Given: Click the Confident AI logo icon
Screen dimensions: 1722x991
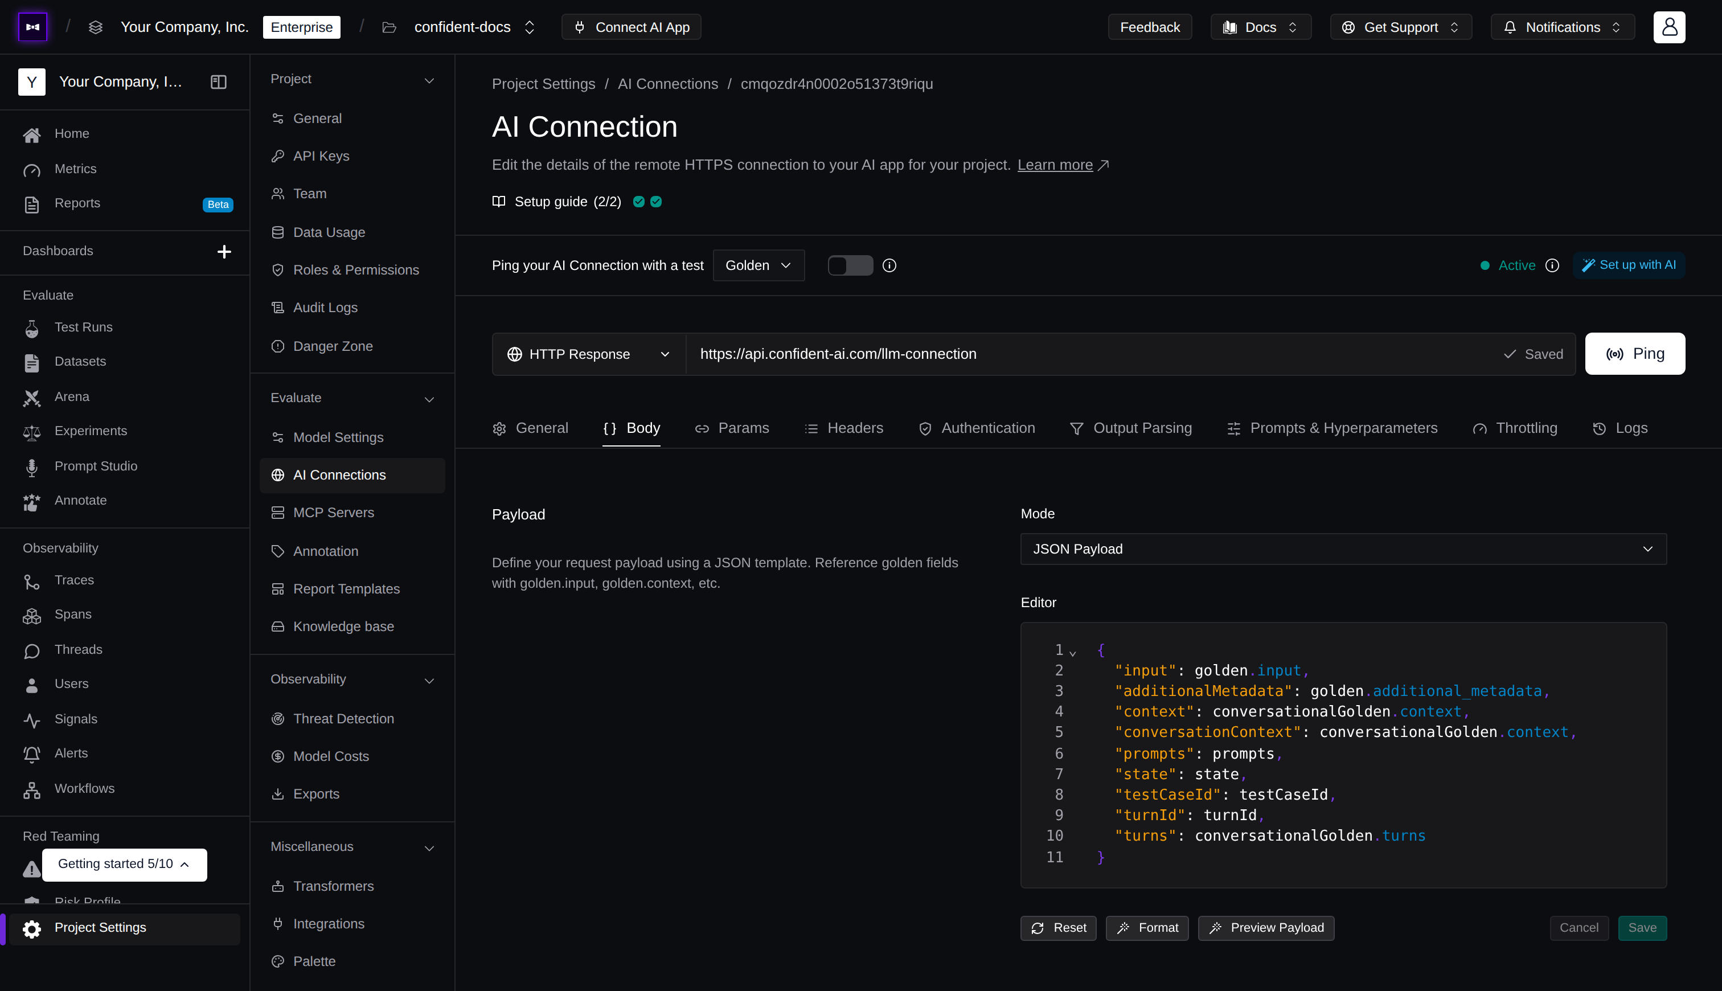Looking at the screenshot, I should tap(32, 27).
